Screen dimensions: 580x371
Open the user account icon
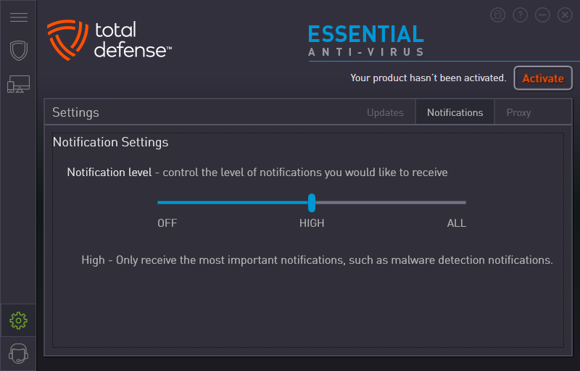coord(497,14)
